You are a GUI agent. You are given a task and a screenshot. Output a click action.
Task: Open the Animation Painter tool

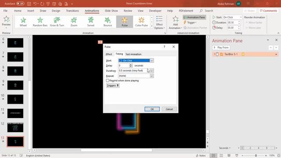pos(195,28)
